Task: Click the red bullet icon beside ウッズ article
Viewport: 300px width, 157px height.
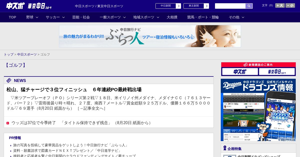Action: tap(8, 123)
